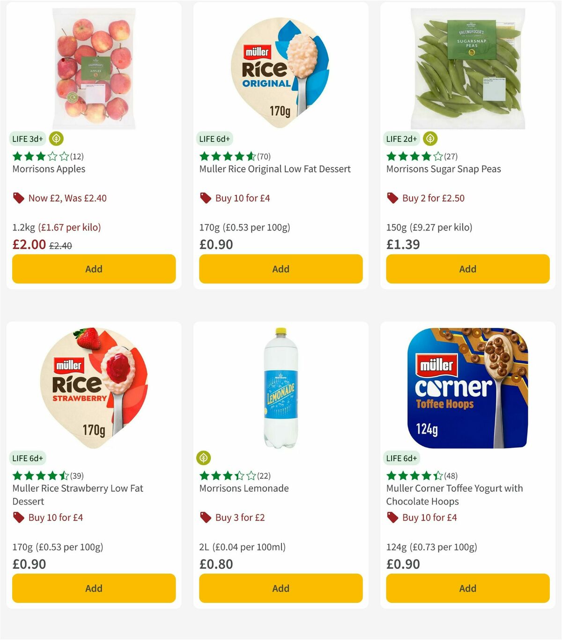Click the organic leaf icon above Morrisons Apples rating
562x640 pixels.
[56, 139]
